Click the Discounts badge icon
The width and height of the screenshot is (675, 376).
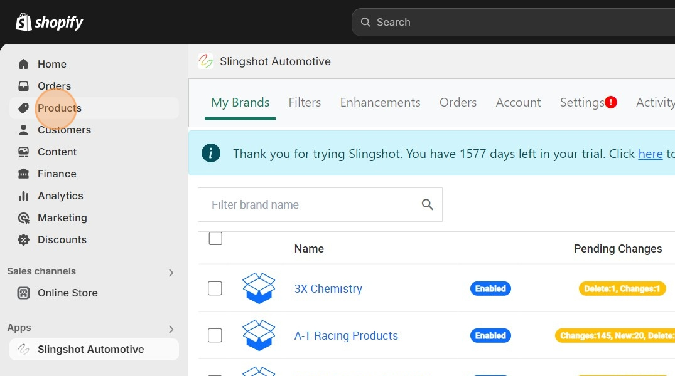[24, 240]
